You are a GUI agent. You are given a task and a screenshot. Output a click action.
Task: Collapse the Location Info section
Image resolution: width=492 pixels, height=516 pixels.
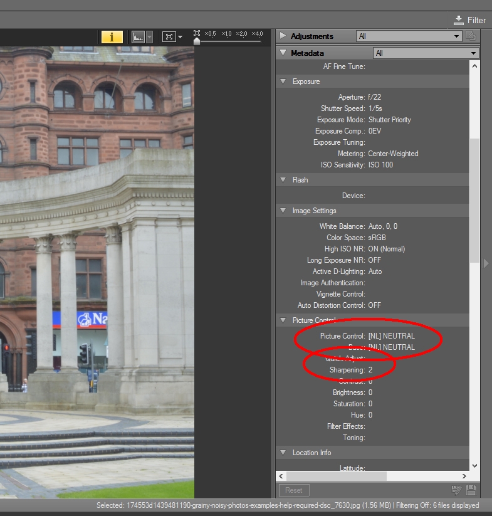click(x=283, y=453)
